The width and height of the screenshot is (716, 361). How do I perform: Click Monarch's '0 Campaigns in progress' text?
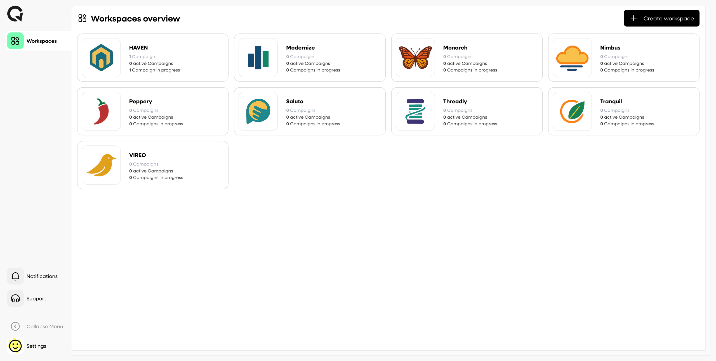pyautogui.click(x=470, y=70)
